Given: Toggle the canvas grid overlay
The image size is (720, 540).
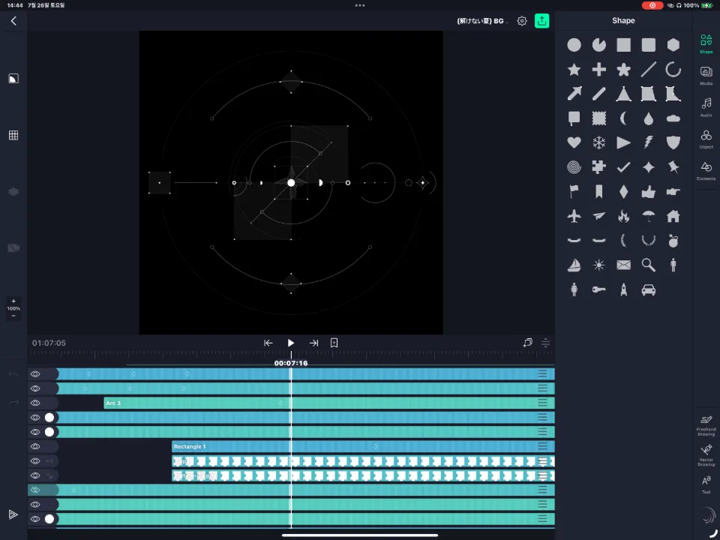Looking at the screenshot, I should click(13, 135).
